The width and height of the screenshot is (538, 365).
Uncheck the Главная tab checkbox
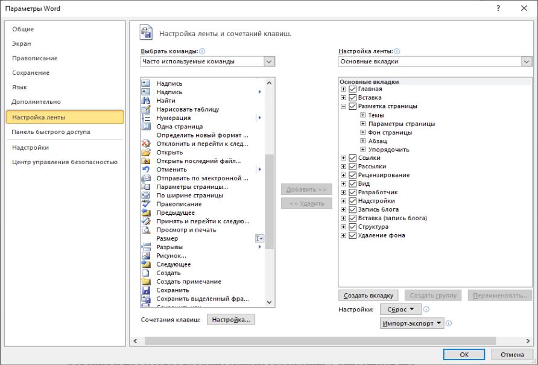point(352,89)
